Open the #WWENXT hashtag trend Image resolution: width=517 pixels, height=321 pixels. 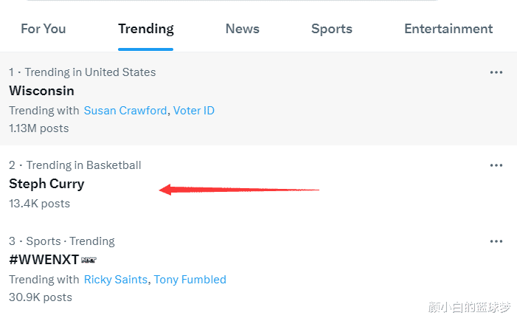click(44, 260)
